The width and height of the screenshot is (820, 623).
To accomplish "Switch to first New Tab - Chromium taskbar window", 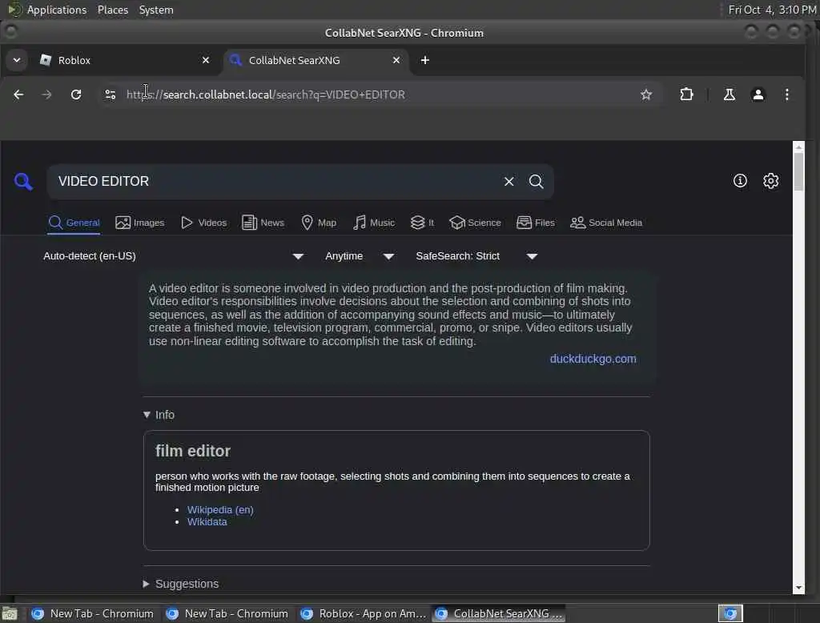I will pos(93,613).
